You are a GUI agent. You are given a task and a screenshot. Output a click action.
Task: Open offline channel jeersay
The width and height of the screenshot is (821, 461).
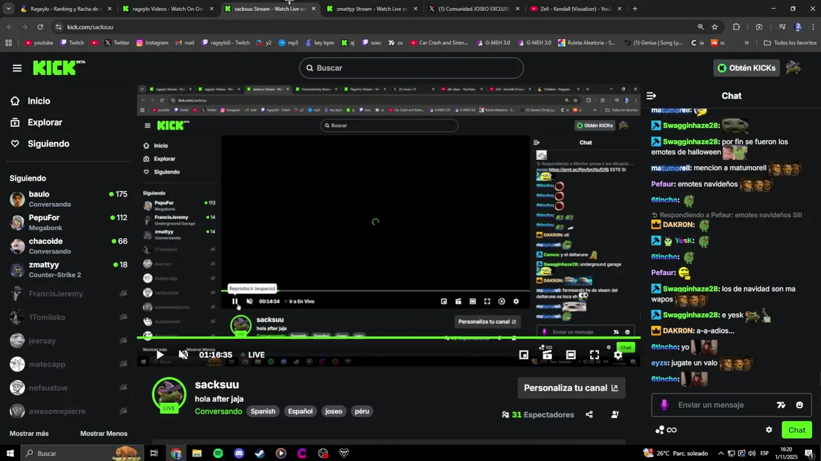pyautogui.click(x=69, y=341)
